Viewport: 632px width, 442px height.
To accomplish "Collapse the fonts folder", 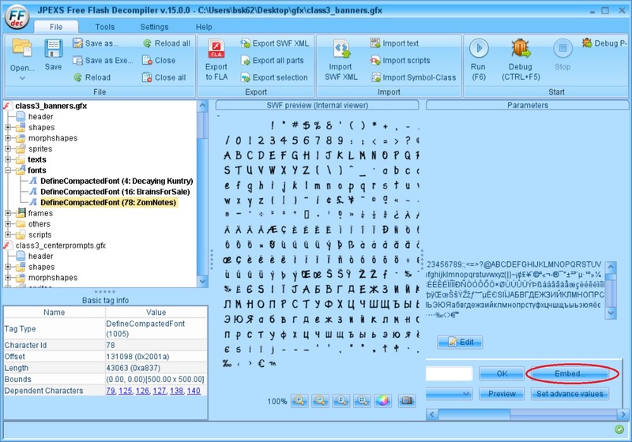I will coord(8,170).
